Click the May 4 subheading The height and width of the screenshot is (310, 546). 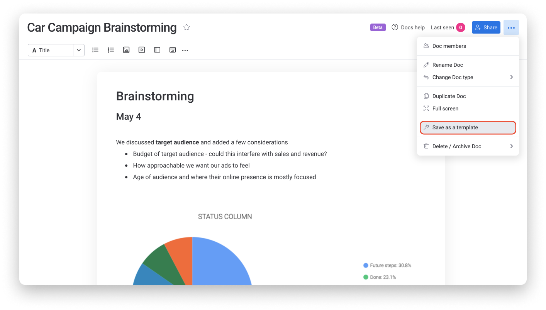click(x=129, y=117)
